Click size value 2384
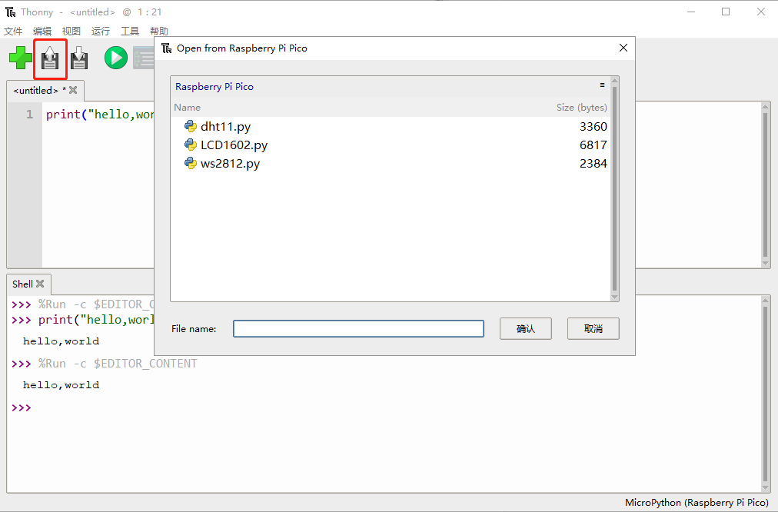 (593, 163)
